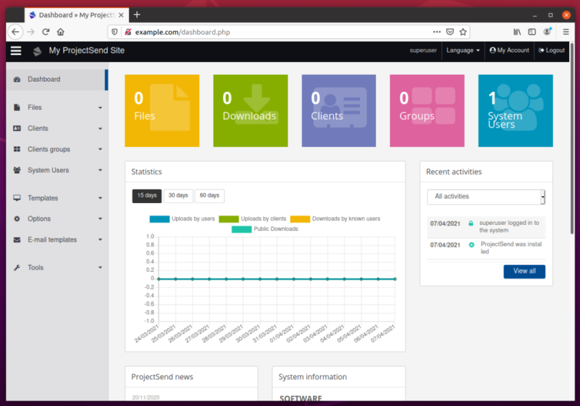Viewport: 580px width, 406px height.
Task: Open the Language dropdown in header
Action: 463,50
